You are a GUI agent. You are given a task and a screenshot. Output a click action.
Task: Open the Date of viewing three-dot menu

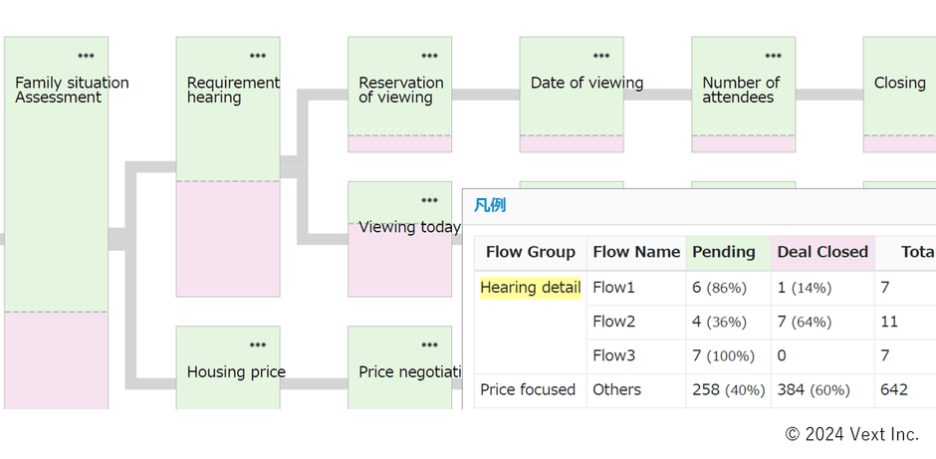pyautogui.click(x=601, y=56)
